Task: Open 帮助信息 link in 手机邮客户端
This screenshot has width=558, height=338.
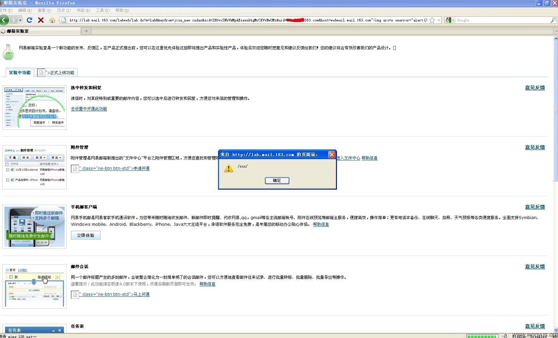Action: (x=321, y=224)
